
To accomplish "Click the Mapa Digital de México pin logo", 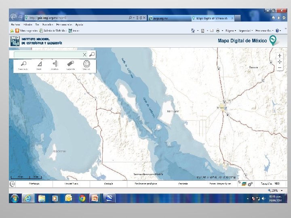I will (x=273, y=40).
